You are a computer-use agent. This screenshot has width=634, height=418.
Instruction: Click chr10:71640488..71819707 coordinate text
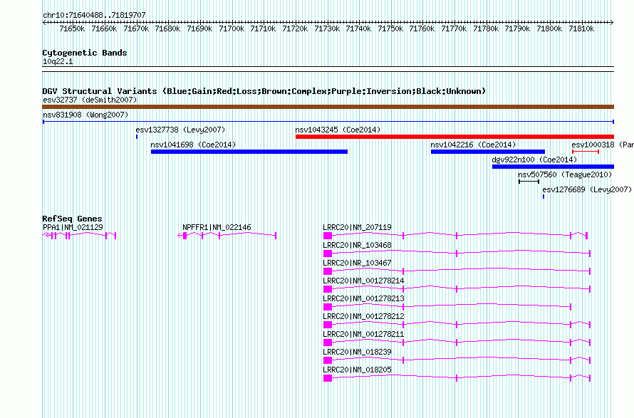click(x=94, y=16)
